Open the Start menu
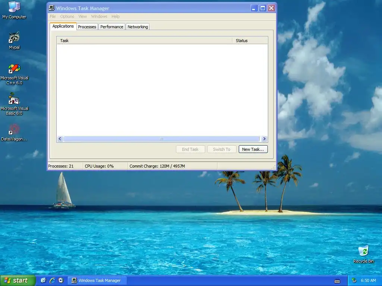The image size is (382, 286). pos(18,280)
